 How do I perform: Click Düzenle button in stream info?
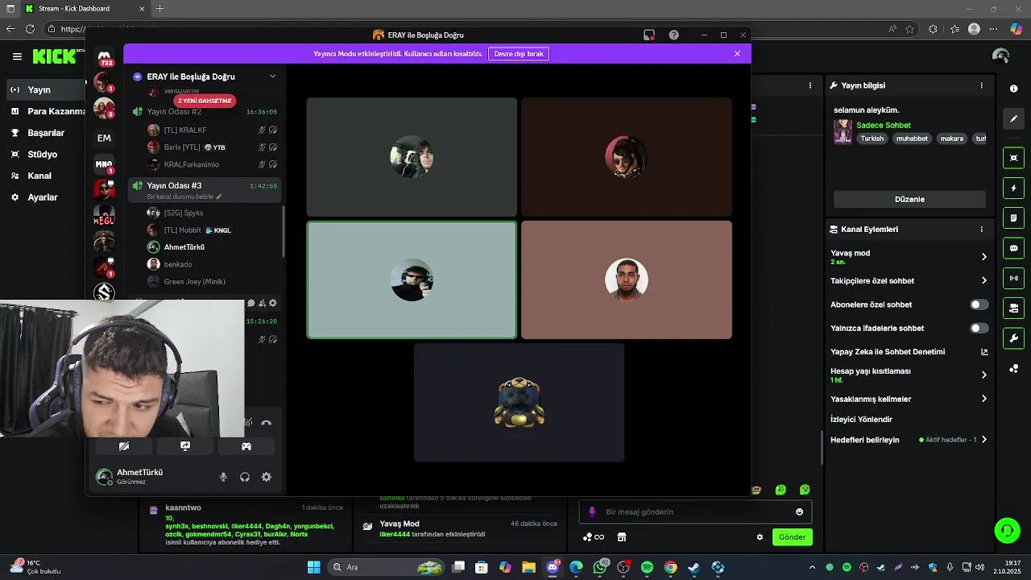(x=909, y=199)
